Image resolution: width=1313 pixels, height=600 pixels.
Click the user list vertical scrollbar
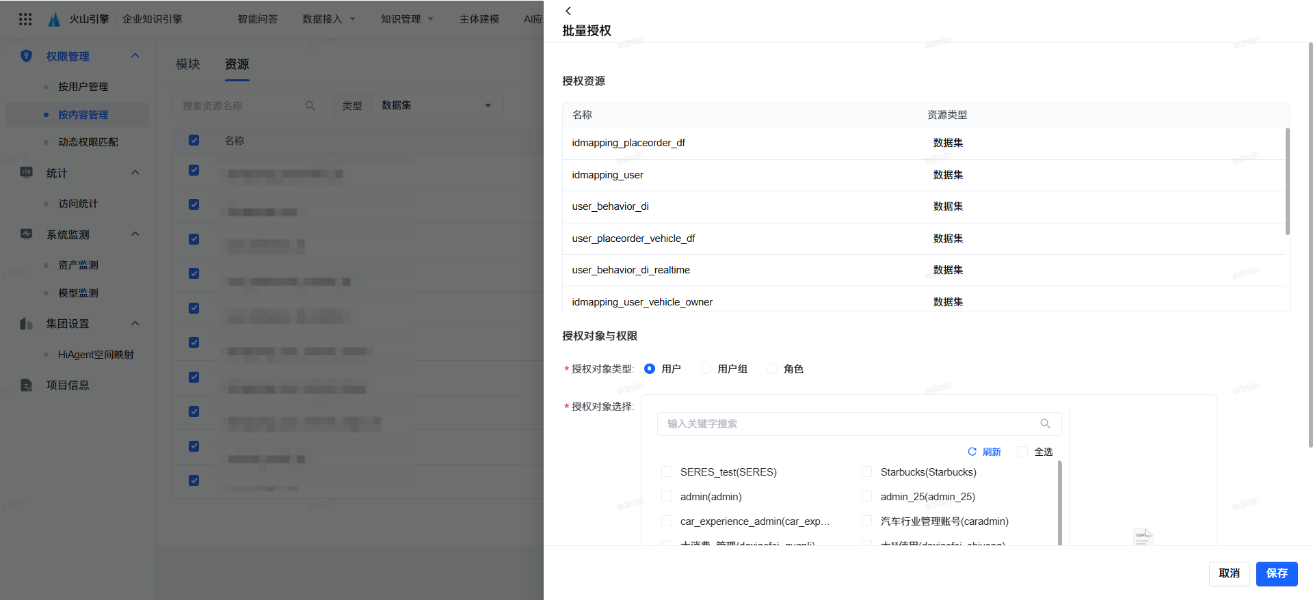pyautogui.click(x=1060, y=503)
